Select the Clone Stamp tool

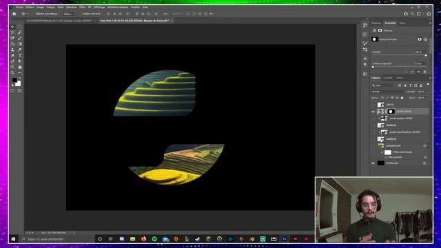pyautogui.click(x=12, y=50)
